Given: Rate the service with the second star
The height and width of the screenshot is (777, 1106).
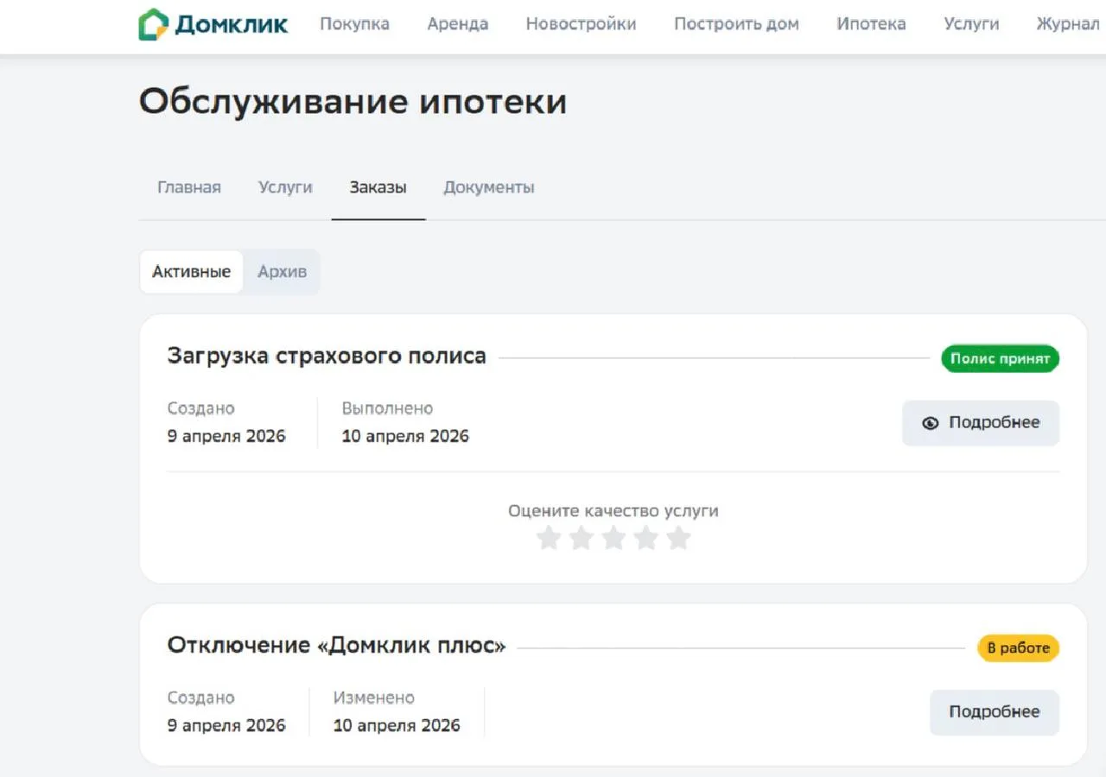Looking at the screenshot, I should [582, 538].
